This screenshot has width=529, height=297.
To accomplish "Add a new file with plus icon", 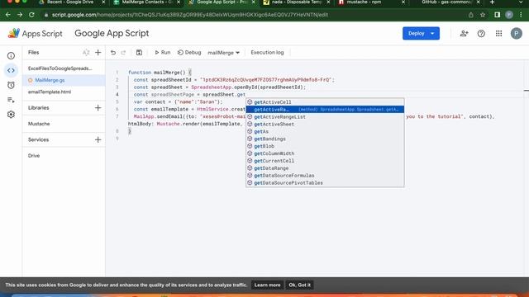I will click(x=98, y=53).
